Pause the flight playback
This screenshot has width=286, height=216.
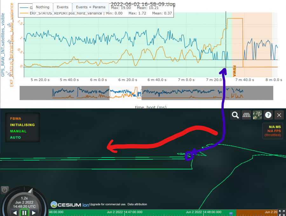click(24, 213)
